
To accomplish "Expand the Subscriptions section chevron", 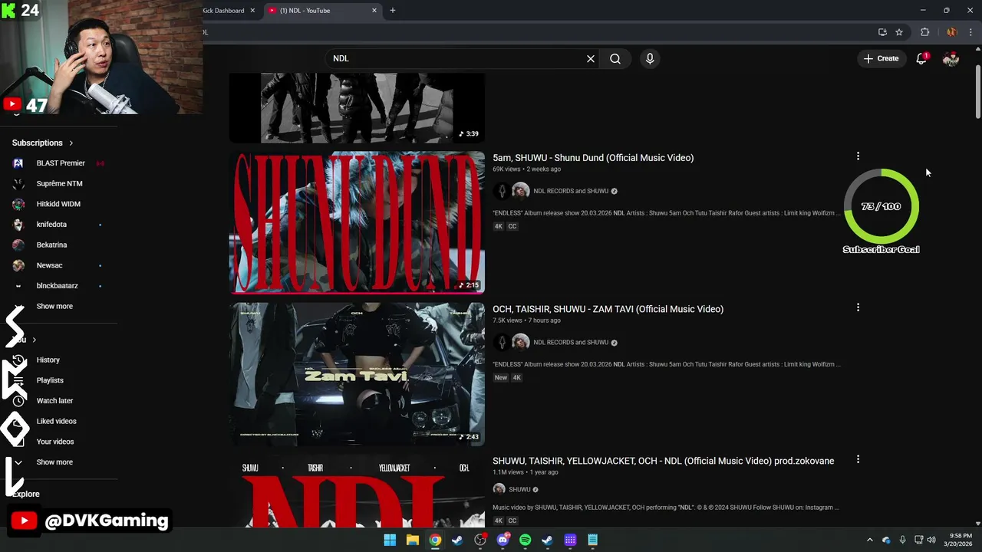I will click(71, 143).
